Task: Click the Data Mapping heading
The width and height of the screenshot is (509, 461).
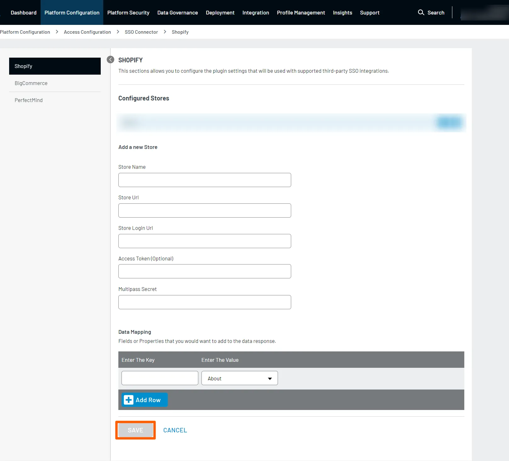Action: [135, 332]
